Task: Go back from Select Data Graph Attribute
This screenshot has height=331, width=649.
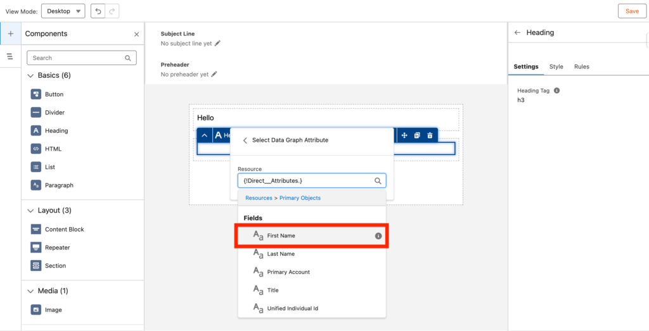Action: pos(245,141)
